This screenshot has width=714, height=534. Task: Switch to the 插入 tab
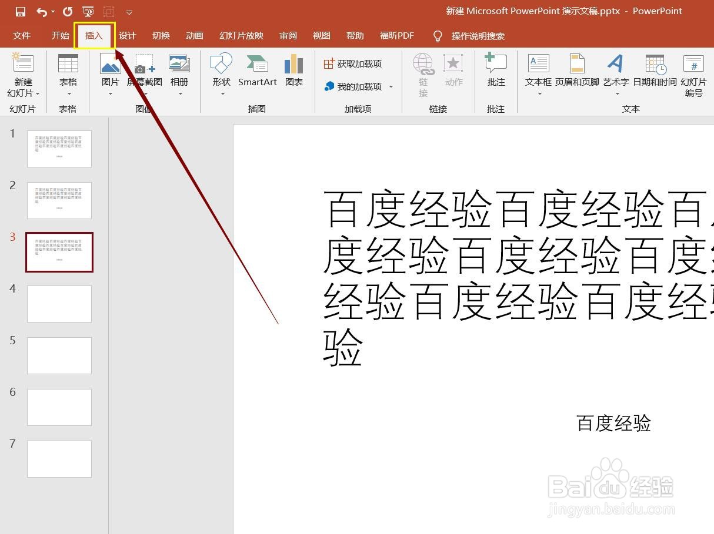(94, 36)
